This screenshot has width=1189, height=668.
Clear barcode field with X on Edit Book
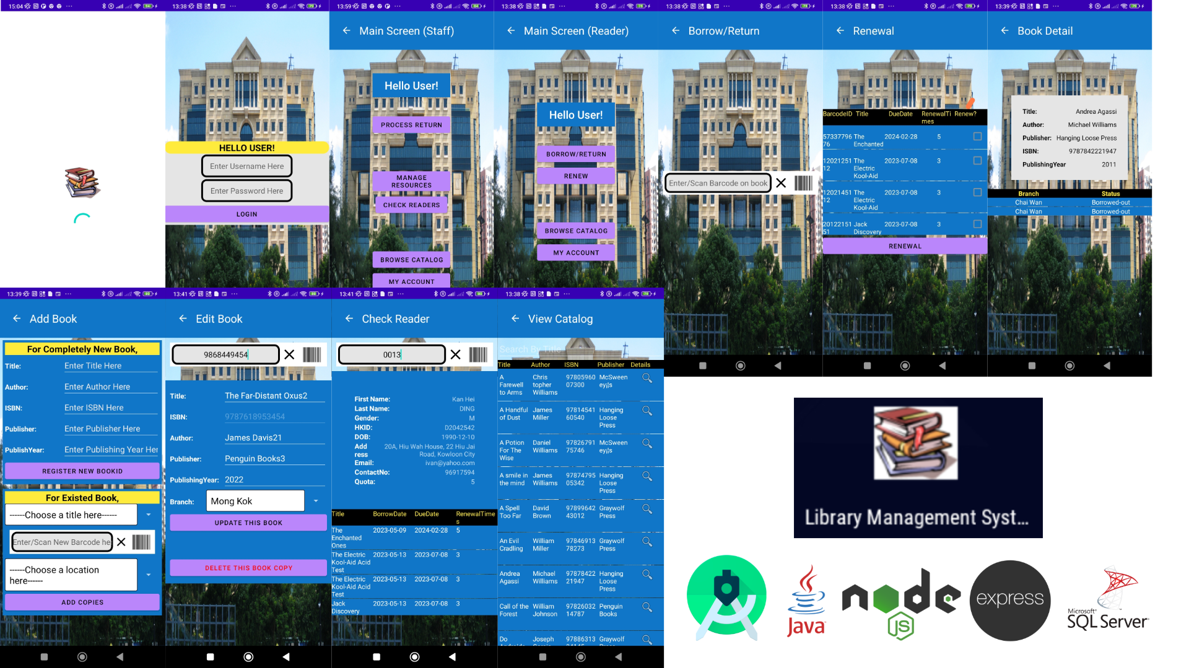click(289, 354)
